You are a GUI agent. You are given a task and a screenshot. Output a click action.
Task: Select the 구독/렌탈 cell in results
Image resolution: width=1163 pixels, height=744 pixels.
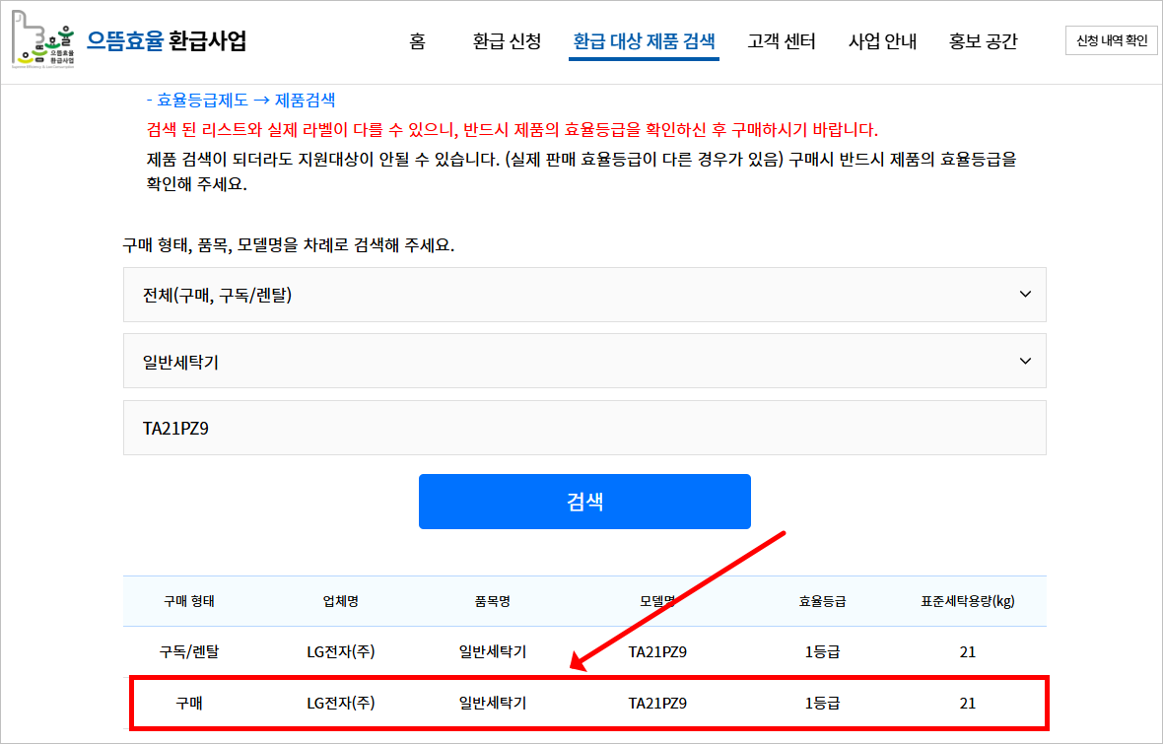(x=189, y=652)
